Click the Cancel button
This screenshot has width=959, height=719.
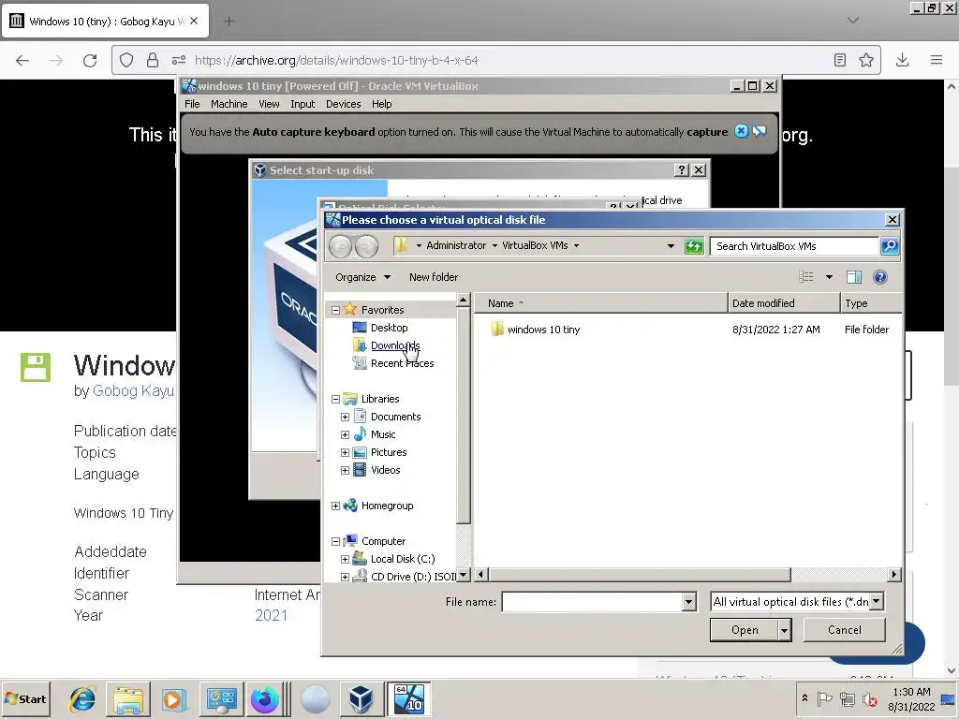point(844,630)
